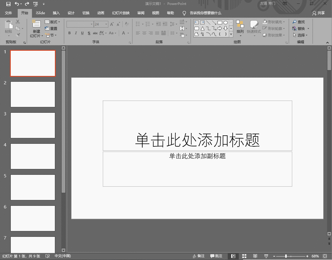The width and height of the screenshot is (332, 260).
Task: Switch to the 插入 ribbon tab
Action: 56,13
